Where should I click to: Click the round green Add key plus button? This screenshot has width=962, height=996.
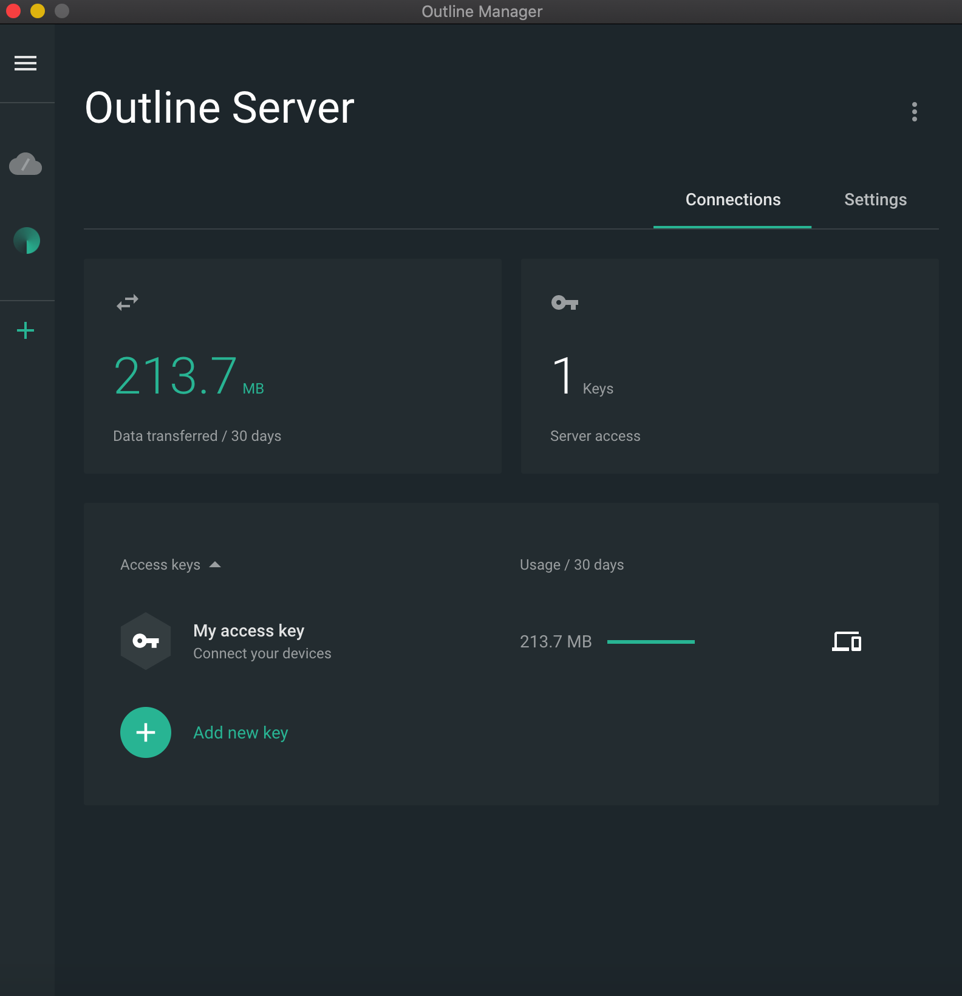coord(146,732)
